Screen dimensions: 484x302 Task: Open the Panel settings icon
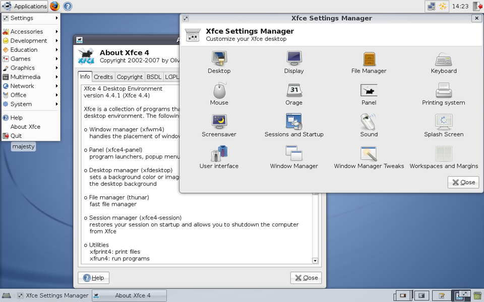pyautogui.click(x=369, y=94)
